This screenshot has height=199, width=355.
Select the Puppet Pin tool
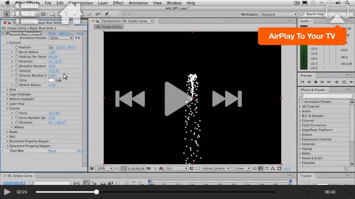coord(107,14)
